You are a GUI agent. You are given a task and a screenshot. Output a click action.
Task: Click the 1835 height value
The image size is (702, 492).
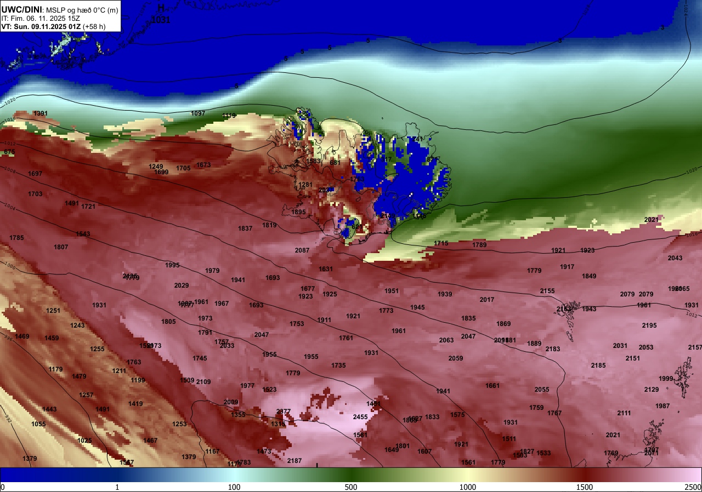[x=468, y=318]
